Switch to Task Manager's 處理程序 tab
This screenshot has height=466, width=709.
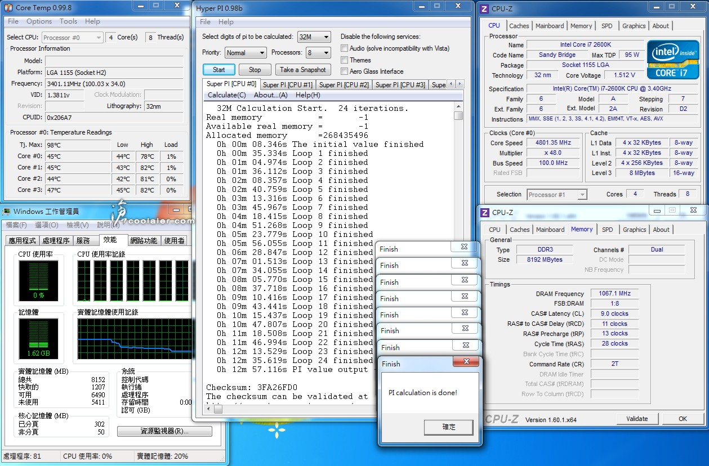click(x=56, y=241)
